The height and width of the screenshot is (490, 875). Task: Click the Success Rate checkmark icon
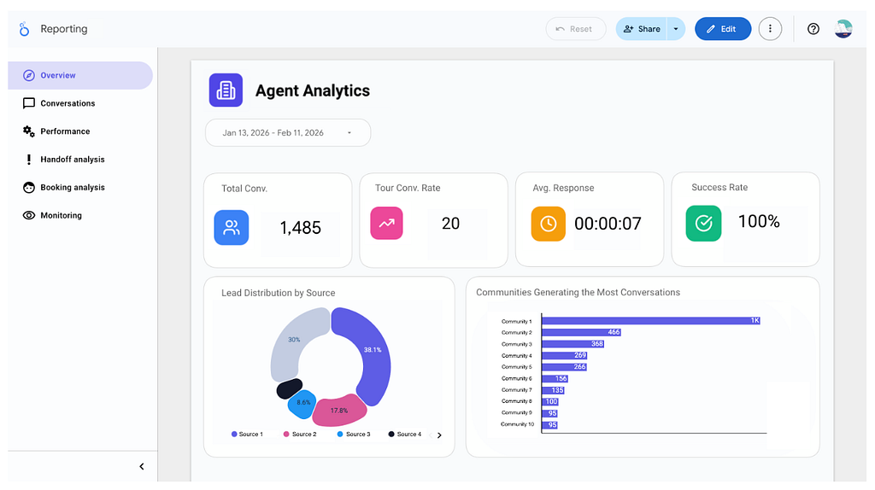(x=703, y=224)
